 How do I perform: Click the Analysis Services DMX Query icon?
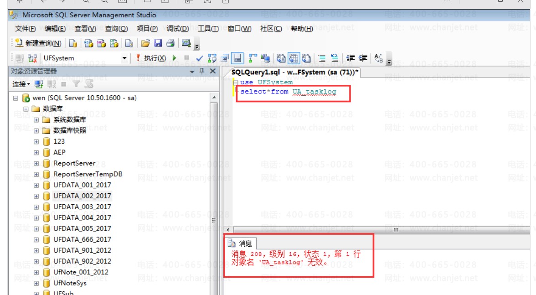[x=101, y=43]
